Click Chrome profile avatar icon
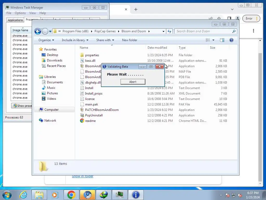The height and width of the screenshot is (200, 266). (x=238, y=18)
